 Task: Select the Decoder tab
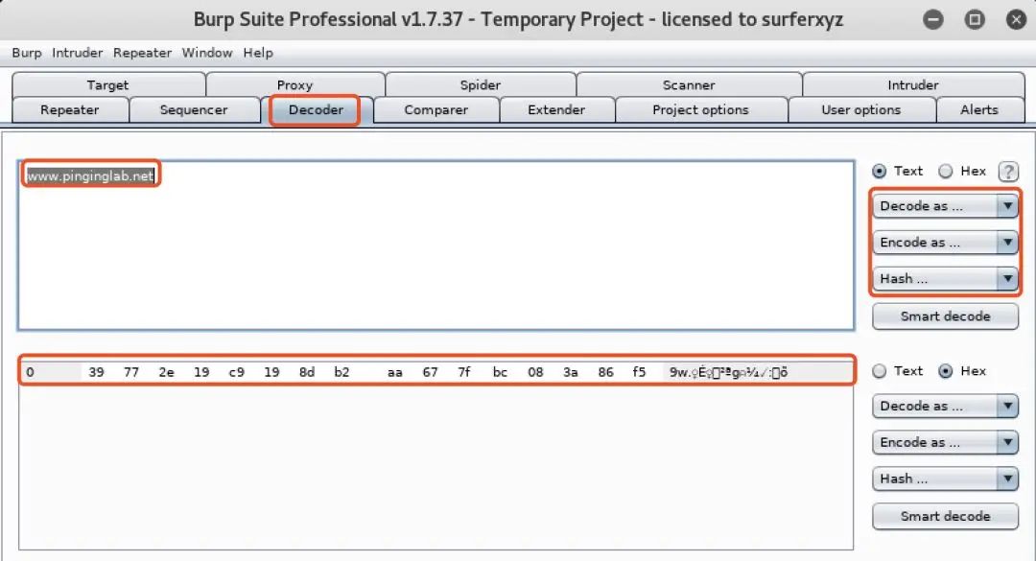click(316, 110)
